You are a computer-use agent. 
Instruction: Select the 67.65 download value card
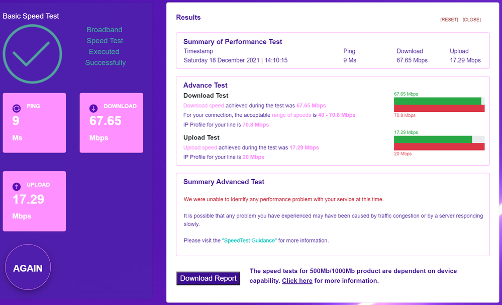111,122
